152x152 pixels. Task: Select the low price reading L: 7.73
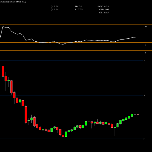79,10
